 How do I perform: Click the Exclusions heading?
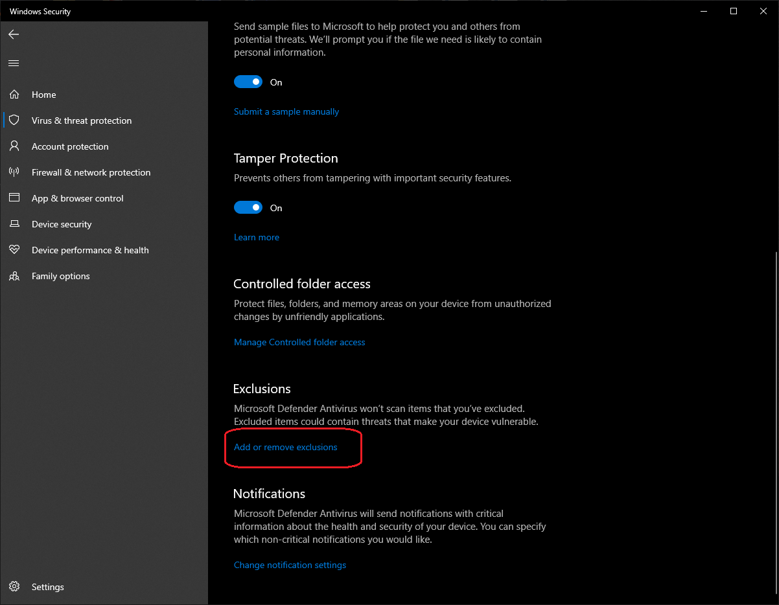(262, 389)
